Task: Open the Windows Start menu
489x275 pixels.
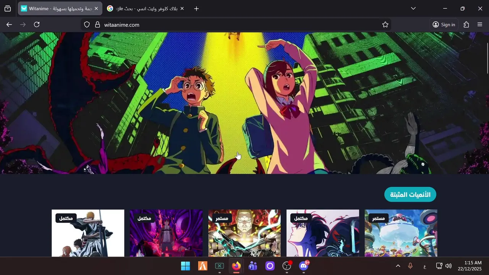Action: point(185,266)
